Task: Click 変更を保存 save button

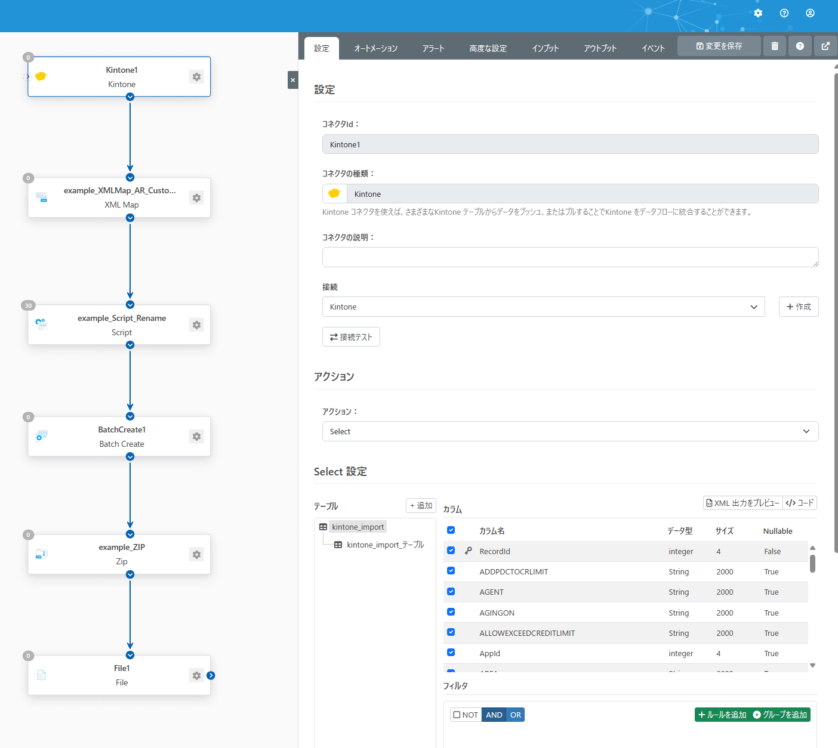Action: (719, 46)
